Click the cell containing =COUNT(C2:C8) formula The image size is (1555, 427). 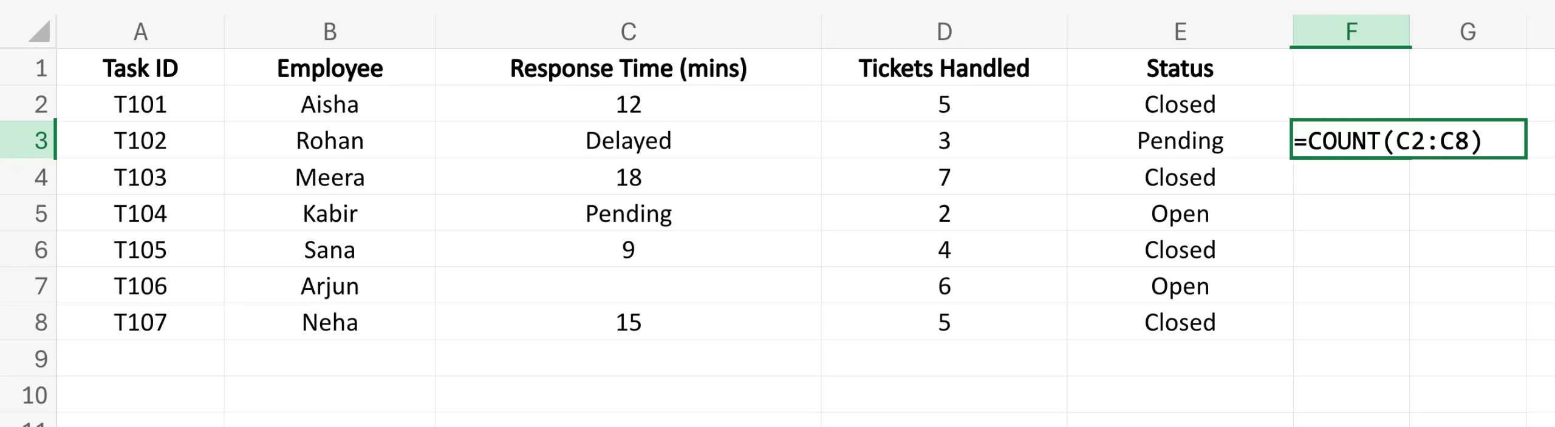tap(1407, 140)
